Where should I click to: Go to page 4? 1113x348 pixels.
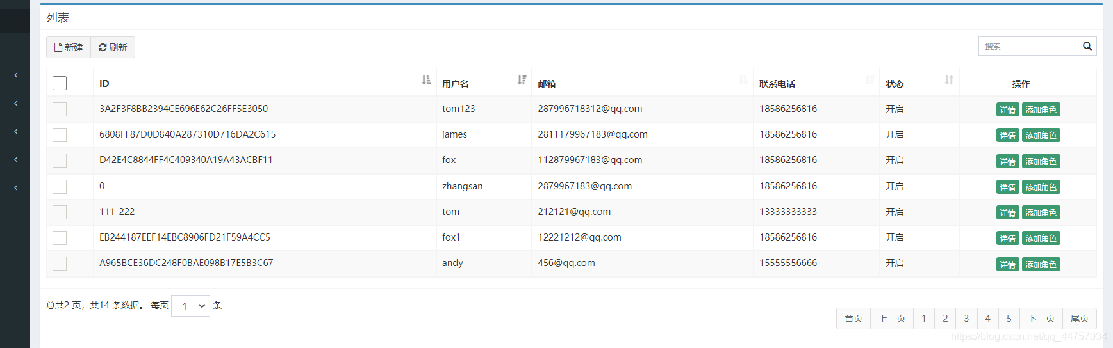987,319
